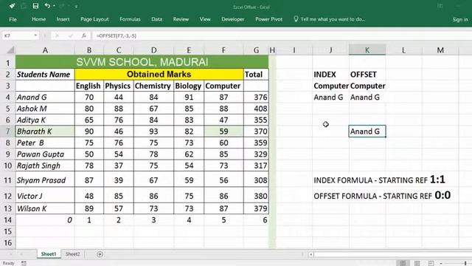Click the OFFSET label cell
The height and width of the screenshot is (266, 472).
pos(367,75)
